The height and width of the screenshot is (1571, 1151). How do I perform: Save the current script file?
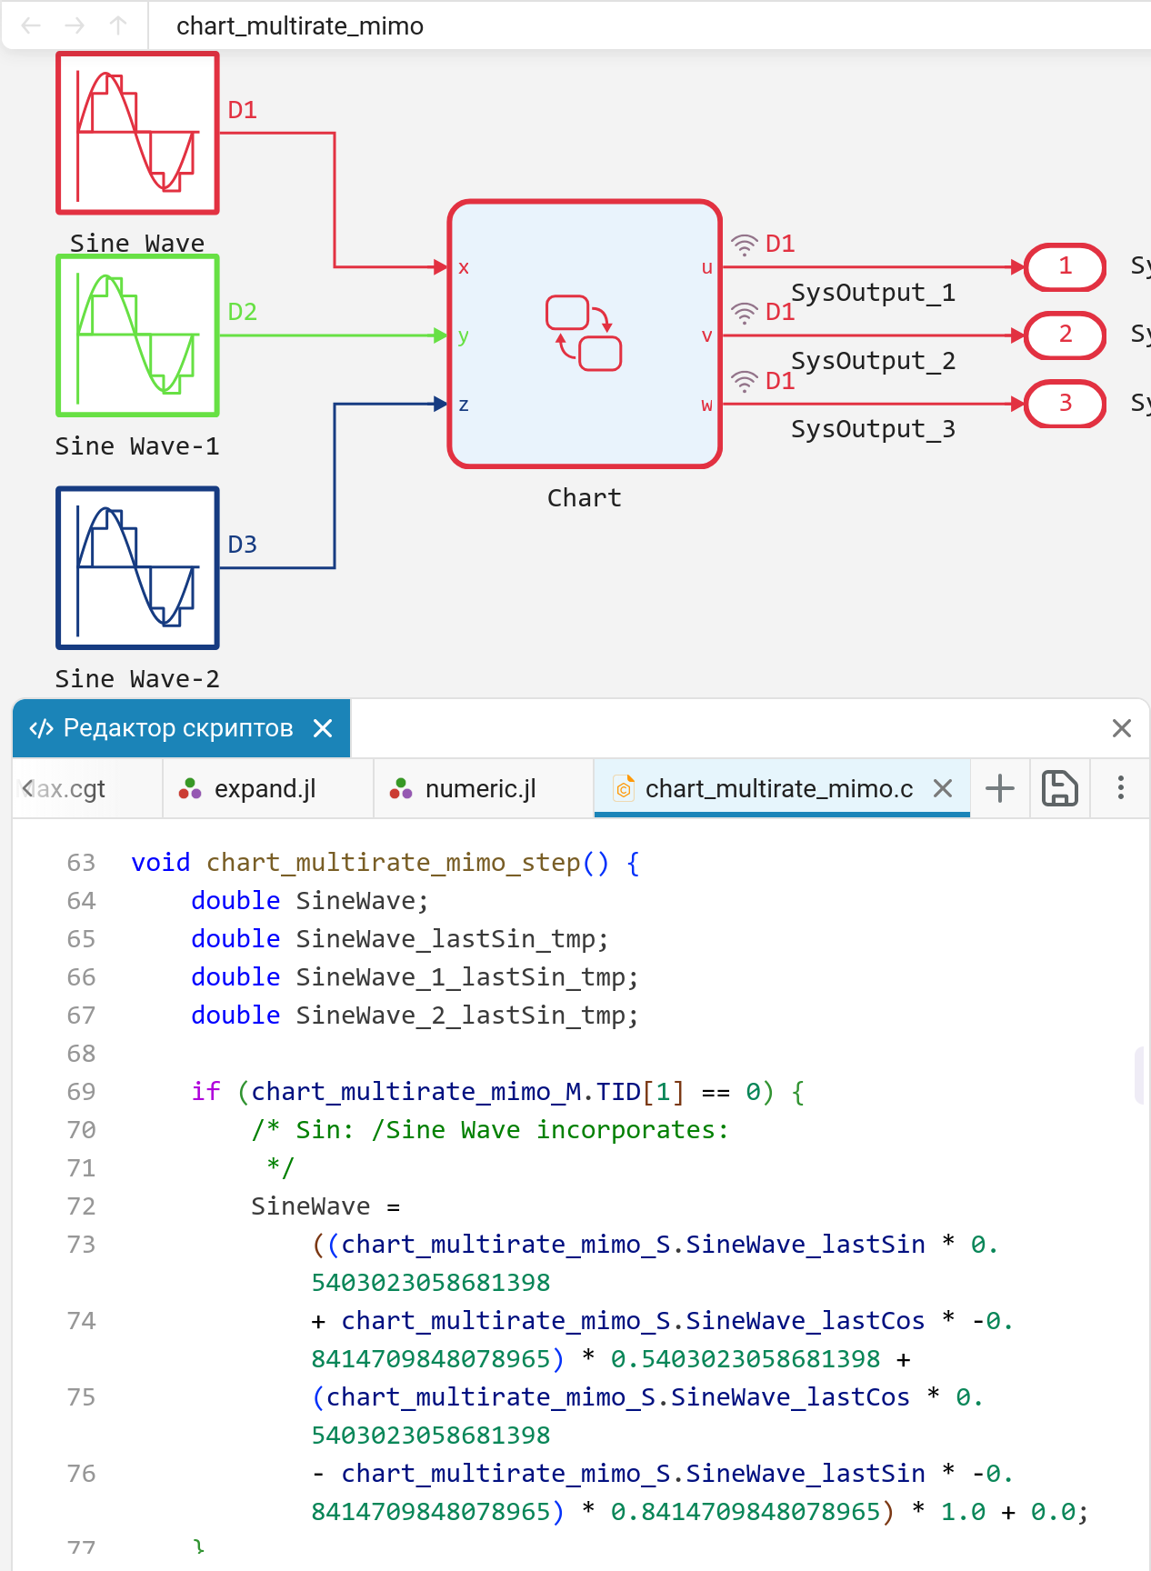coord(1060,788)
